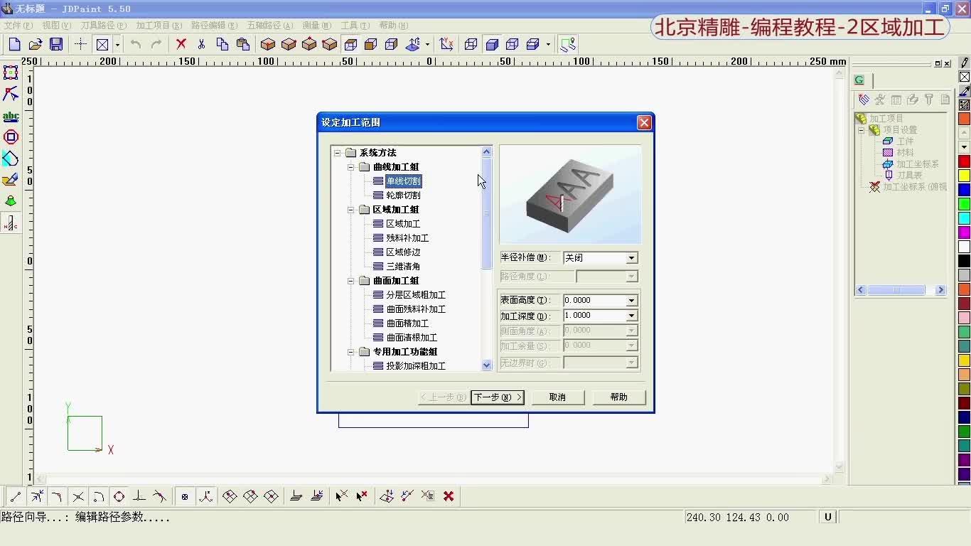
Task: Open the 表面高度 value dropdown
Action: pos(631,300)
